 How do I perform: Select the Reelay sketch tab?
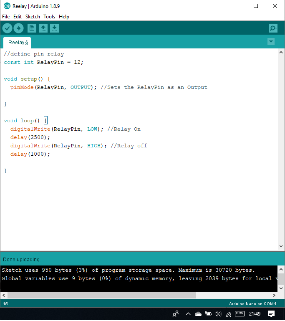pos(17,43)
